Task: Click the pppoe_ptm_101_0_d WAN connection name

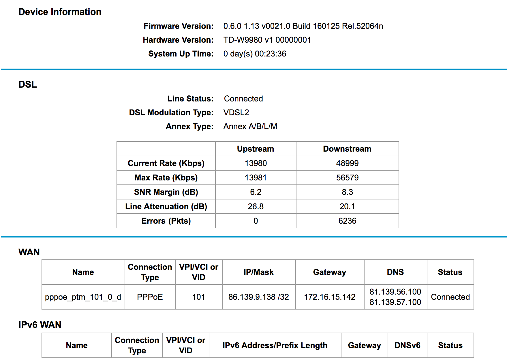Action: (83, 297)
